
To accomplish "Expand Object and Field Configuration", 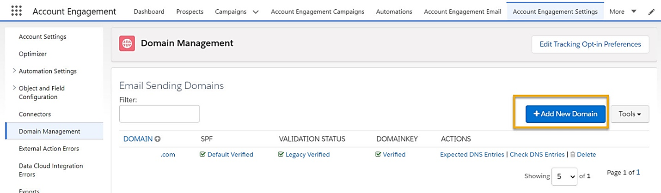I will pyautogui.click(x=14, y=88).
